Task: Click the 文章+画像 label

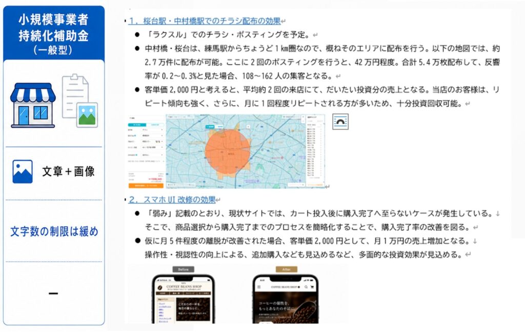Action: pos(68,171)
